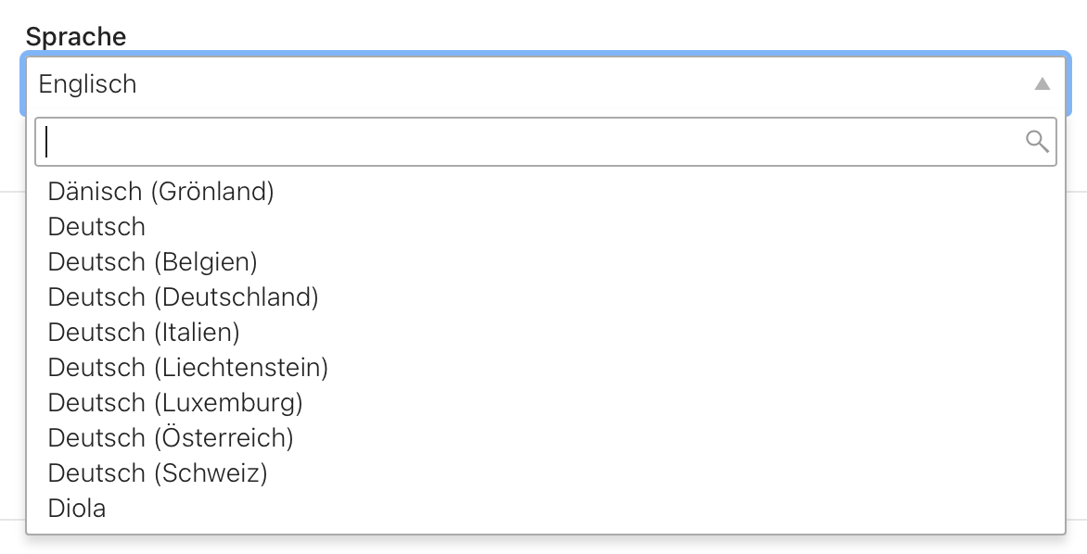Choose Deutsch (Schweiz) language option
The image size is (1087, 554).
(545, 473)
